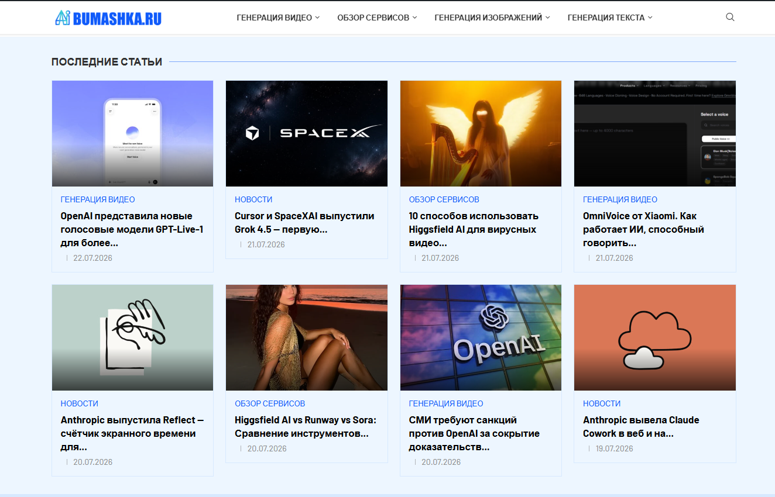The width and height of the screenshot is (775, 497).
Task: Open the cloud drawing Claude Cowork thumbnail
Action: click(x=655, y=337)
